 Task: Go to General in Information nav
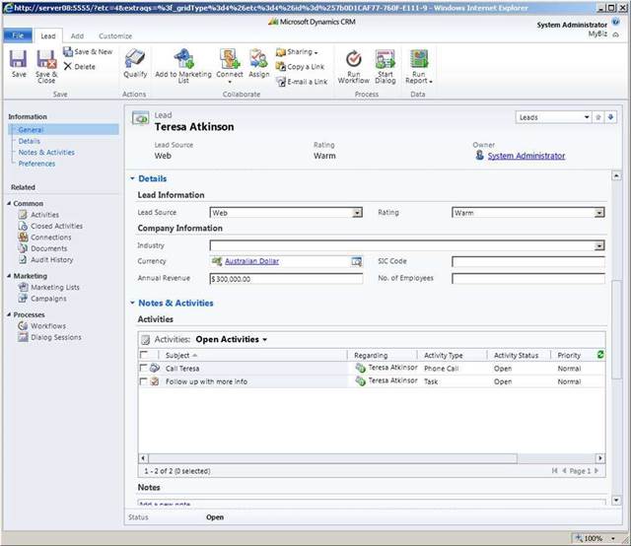tap(31, 129)
